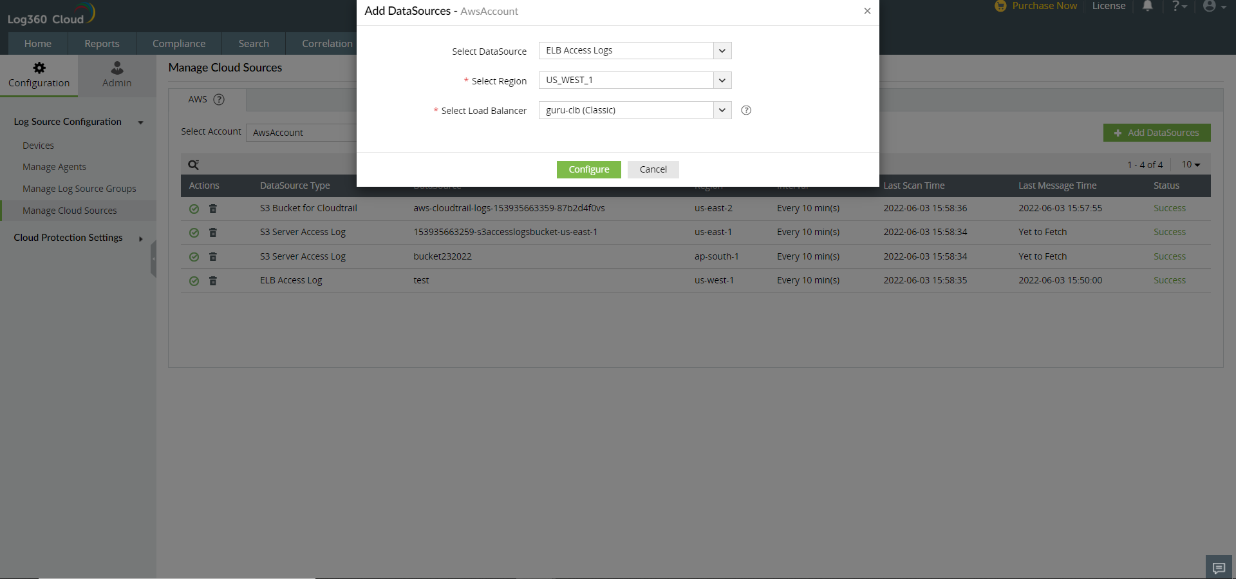
Task: Open the Select DataSource dropdown
Action: 635,50
